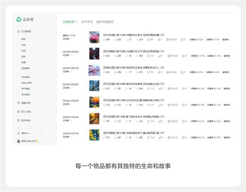The image size is (246, 192).
Task: Expand the 数据分析 sidebar section
Action: click(40, 103)
